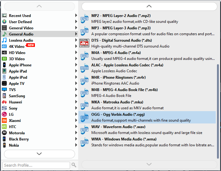The image size is (221, 171).
Task: Click the Motorola logo icon
Action: (4, 133)
